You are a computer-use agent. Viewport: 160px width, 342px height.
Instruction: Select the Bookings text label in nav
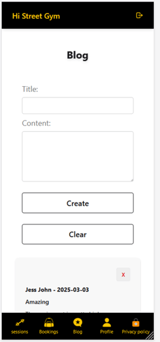tap(49, 332)
